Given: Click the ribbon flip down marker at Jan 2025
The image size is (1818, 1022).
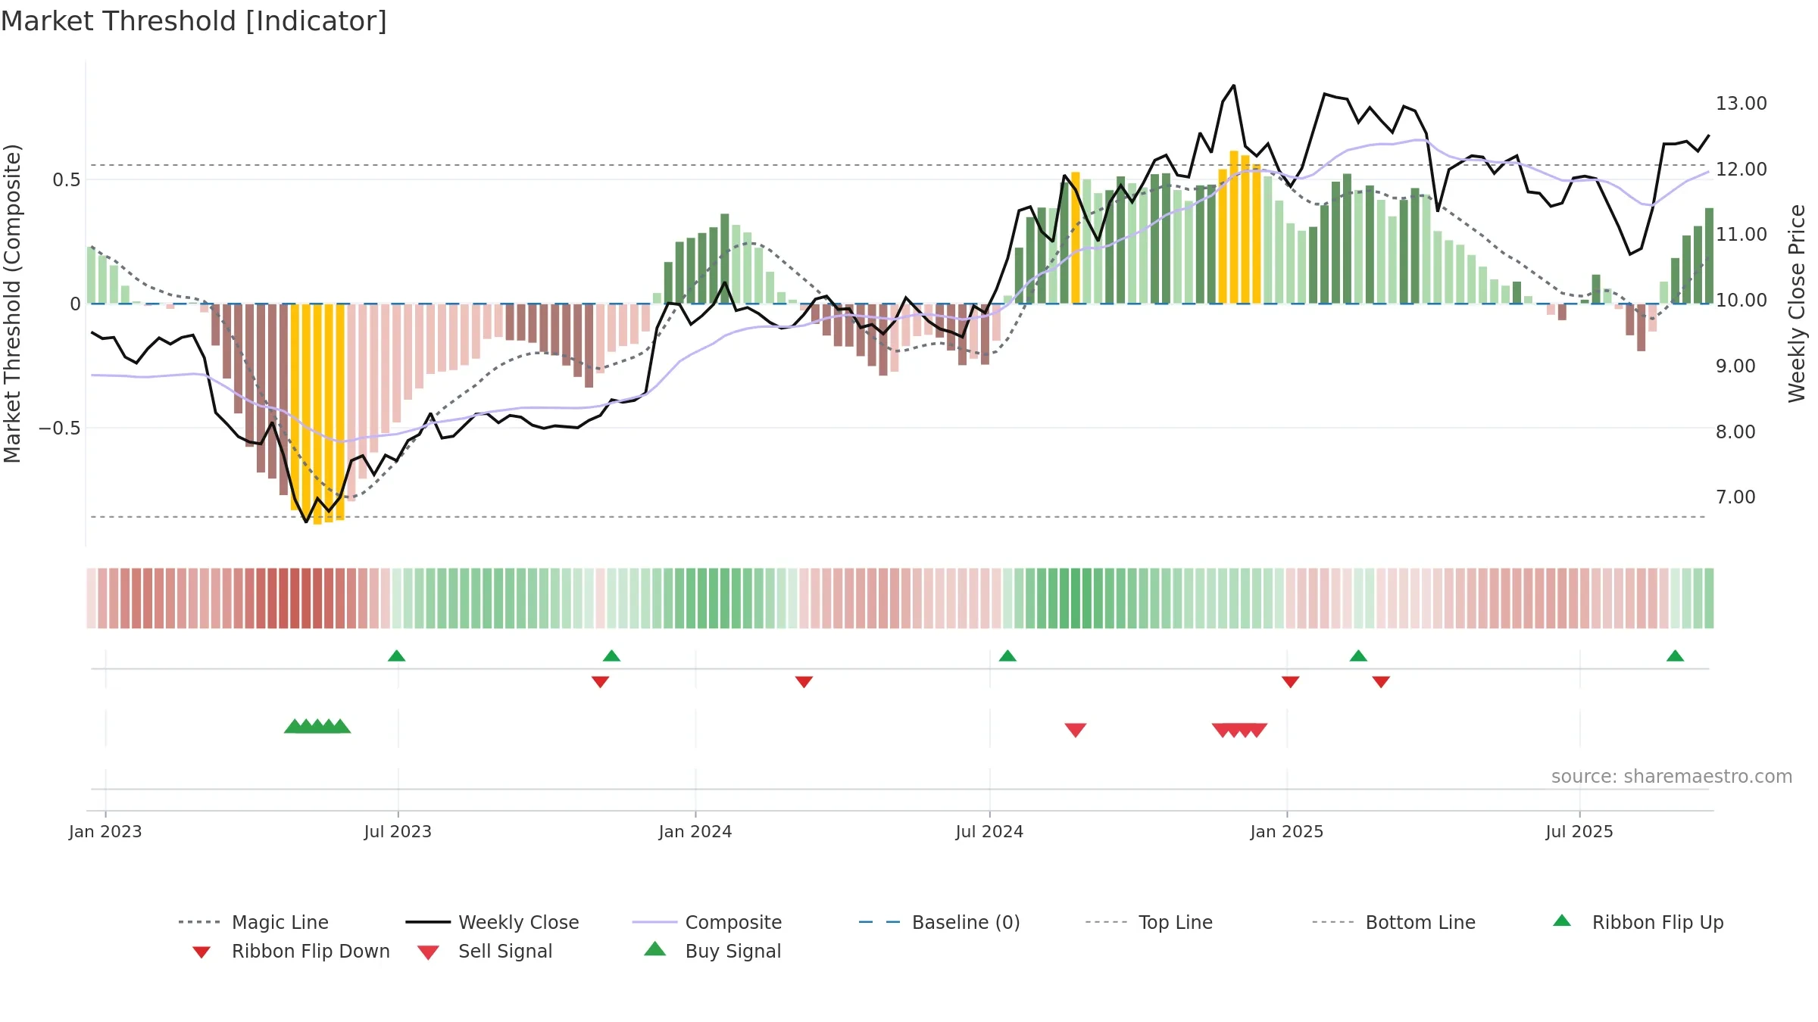Looking at the screenshot, I should click(x=1290, y=682).
